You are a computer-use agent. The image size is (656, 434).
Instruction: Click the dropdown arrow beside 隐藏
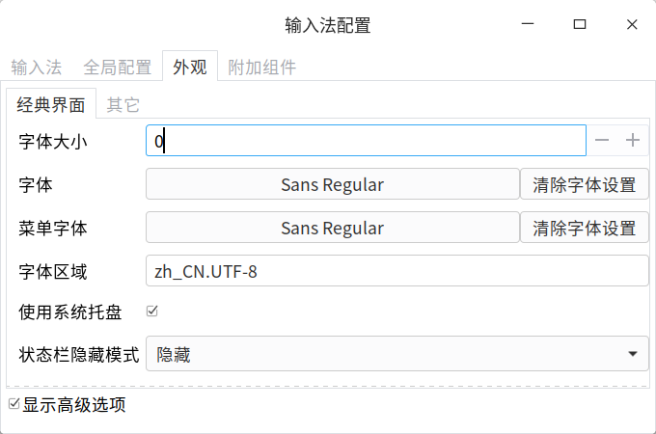pos(632,354)
